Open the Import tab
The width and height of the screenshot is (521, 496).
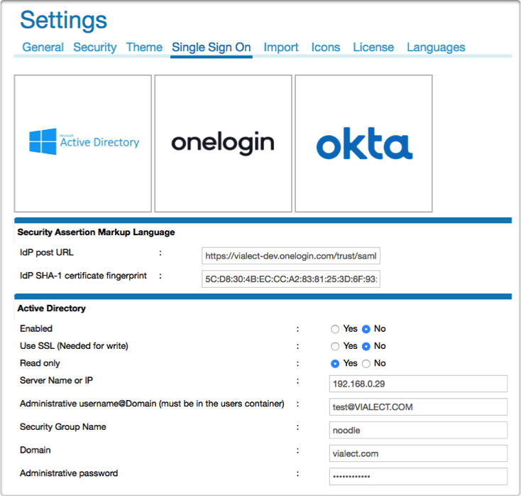[x=281, y=47]
